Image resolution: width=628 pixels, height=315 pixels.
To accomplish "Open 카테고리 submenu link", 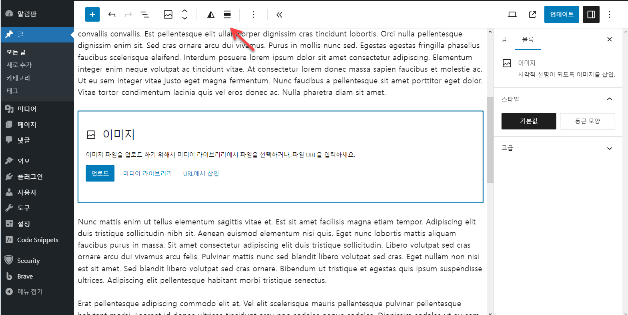I will (x=18, y=78).
